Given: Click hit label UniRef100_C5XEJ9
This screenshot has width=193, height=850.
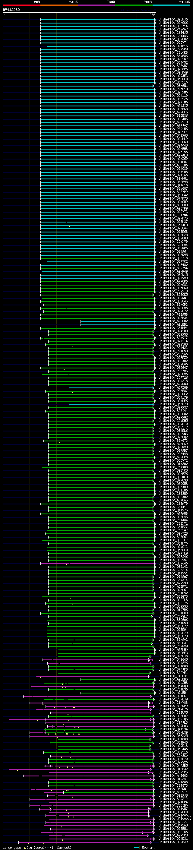Looking at the screenshot, I should pos(173,699).
